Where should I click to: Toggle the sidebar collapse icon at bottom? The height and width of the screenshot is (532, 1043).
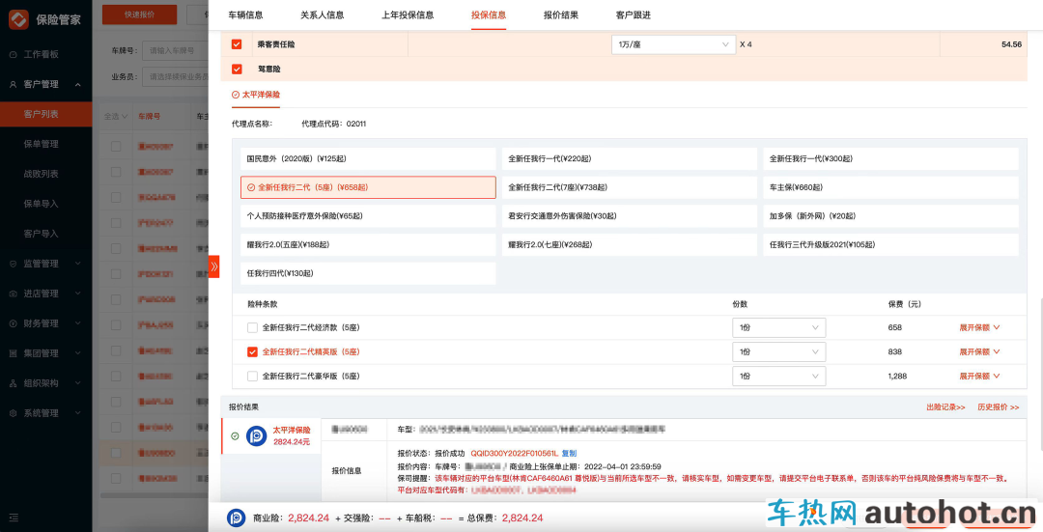[14, 518]
